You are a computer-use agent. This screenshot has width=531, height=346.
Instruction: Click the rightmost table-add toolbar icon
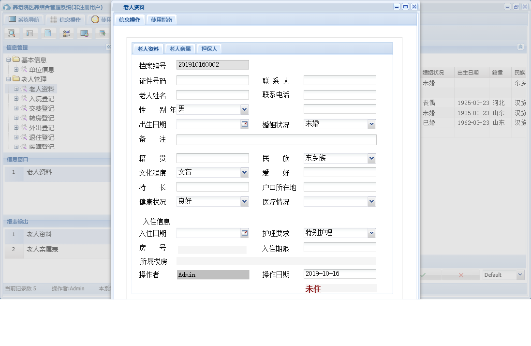click(x=103, y=33)
